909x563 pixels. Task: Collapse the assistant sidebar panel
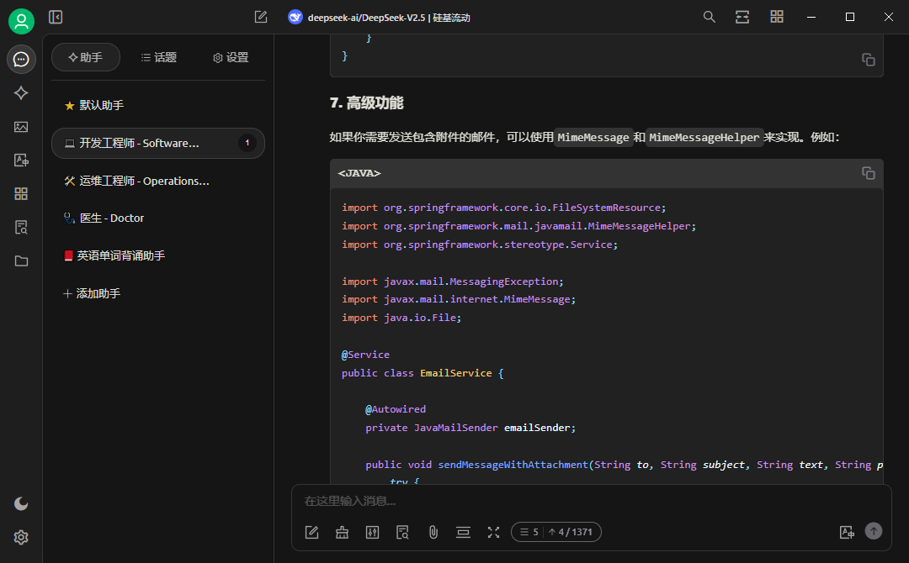pos(56,17)
